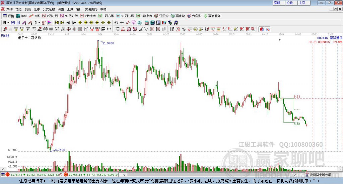The image size is (343, 184).
Task: Open the 公式选股 menu
Action: click(49, 9)
